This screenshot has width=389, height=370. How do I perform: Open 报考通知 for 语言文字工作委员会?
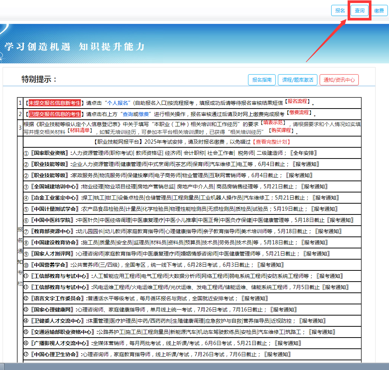254,298
